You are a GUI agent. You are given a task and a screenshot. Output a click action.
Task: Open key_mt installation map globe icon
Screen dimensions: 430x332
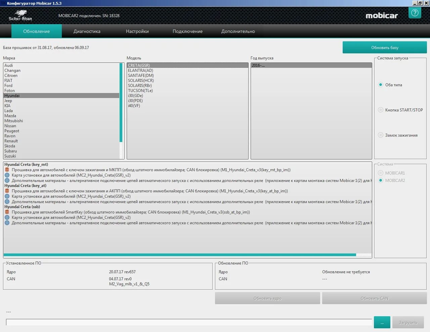(7, 175)
